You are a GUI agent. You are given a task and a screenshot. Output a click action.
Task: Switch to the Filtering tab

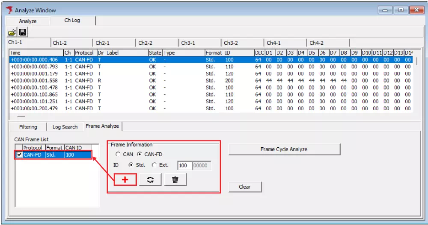point(28,127)
